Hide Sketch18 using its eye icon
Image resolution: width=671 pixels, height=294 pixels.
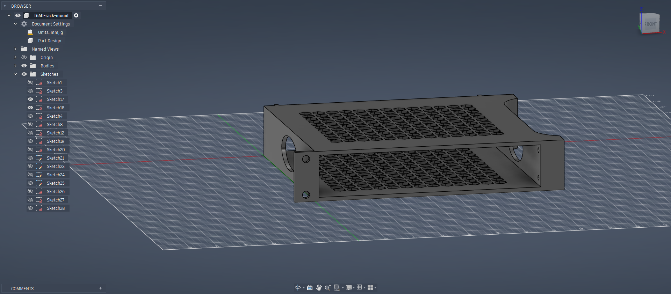(x=30, y=108)
